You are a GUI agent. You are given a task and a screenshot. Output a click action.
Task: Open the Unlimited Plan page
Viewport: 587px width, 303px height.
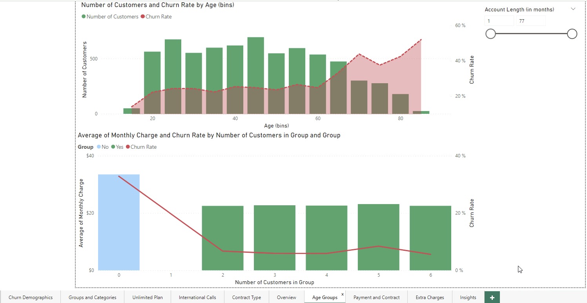(148, 298)
